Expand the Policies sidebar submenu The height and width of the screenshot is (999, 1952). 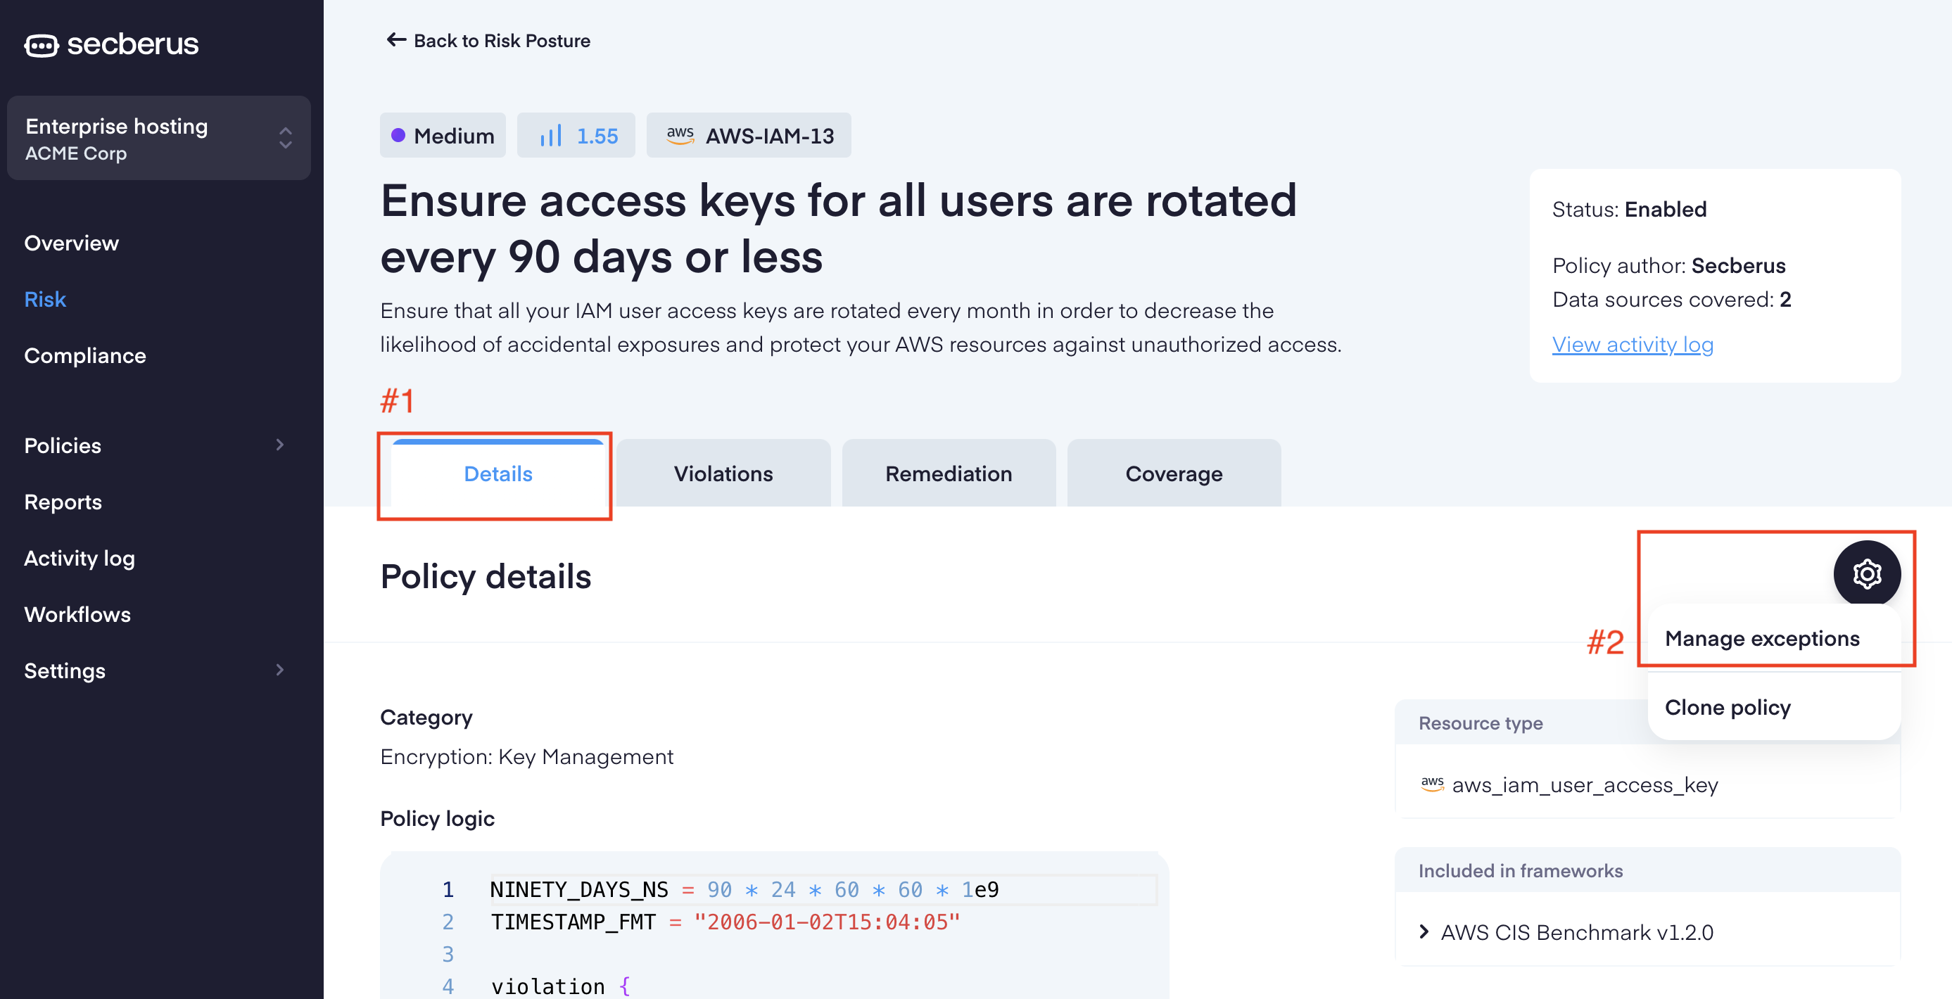pos(279,445)
